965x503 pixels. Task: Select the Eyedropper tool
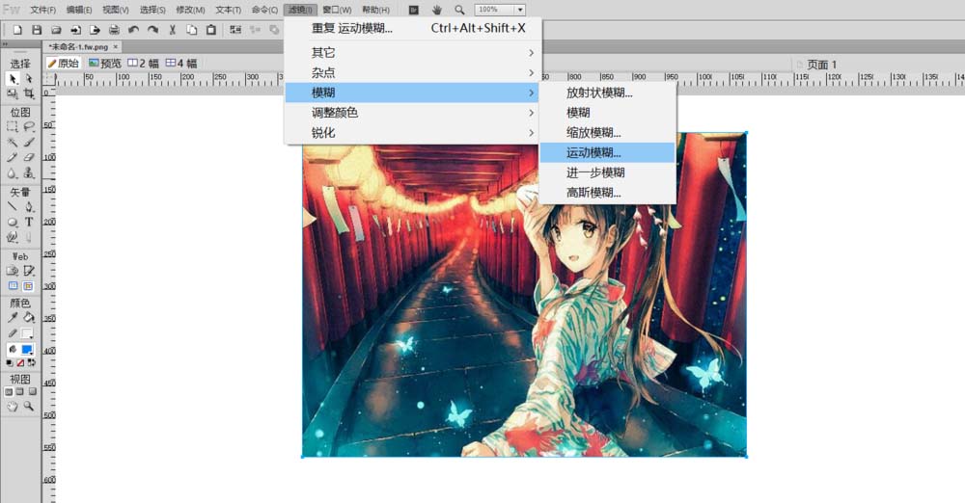13,317
